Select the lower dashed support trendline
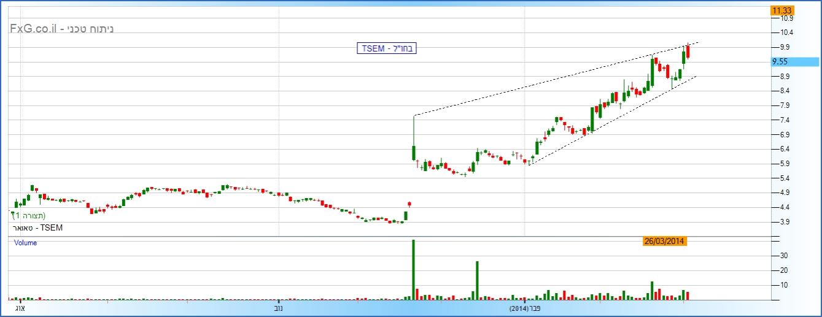This screenshot has width=822, height=317. 614,120
